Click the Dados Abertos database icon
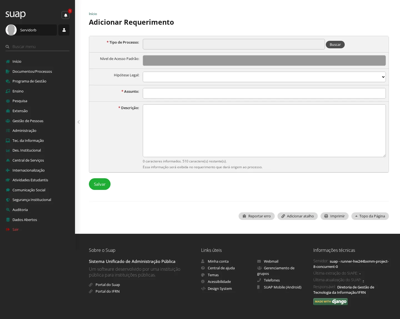400x319 pixels. [8, 220]
